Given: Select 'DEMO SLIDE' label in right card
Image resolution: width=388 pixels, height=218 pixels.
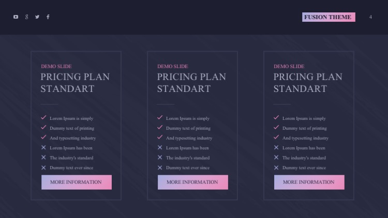Looking at the screenshot, I should pyautogui.click(x=289, y=66).
